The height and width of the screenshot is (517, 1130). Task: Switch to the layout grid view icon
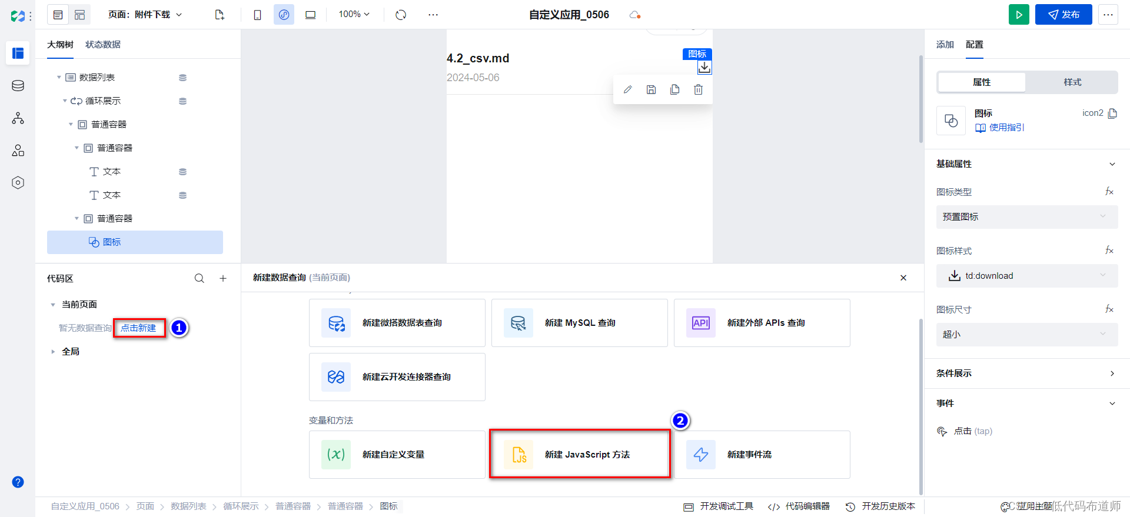coord(80,15)
